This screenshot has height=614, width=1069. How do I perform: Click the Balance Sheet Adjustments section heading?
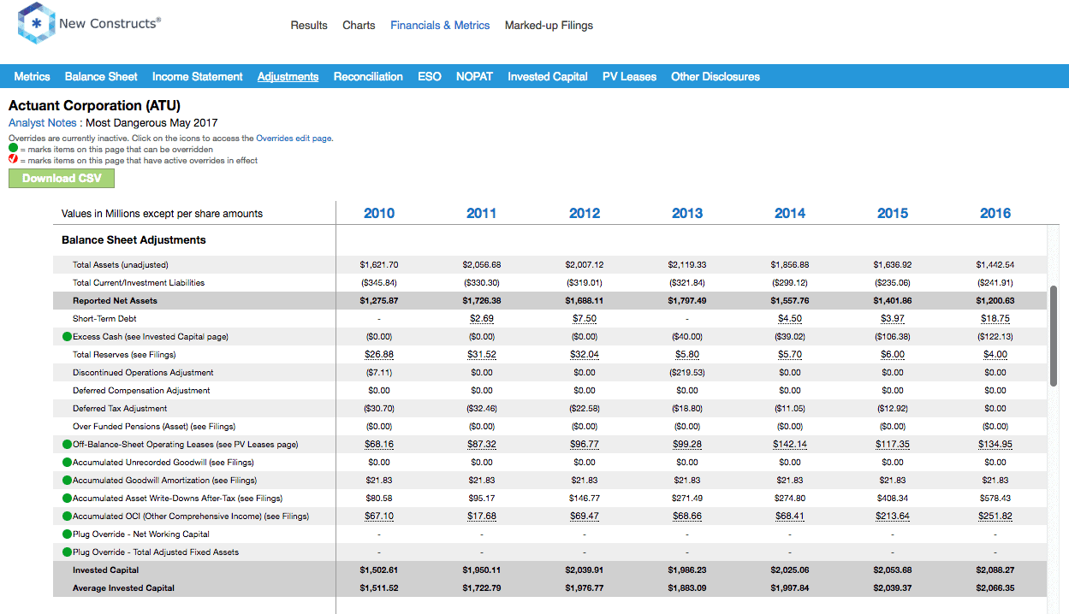(x=134, y=240)
